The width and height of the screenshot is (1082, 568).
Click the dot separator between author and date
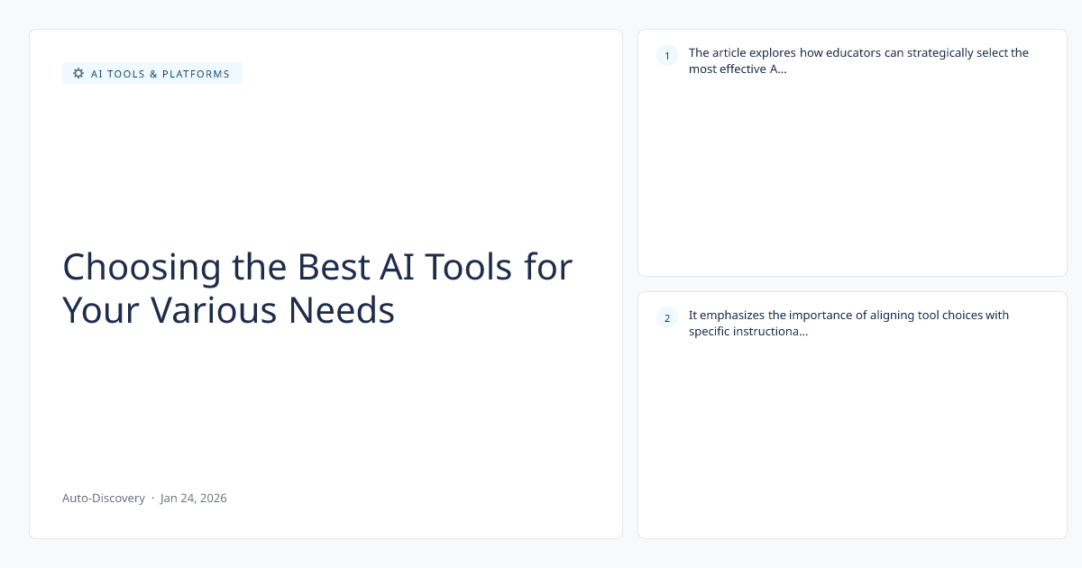(x=152, y=498)
